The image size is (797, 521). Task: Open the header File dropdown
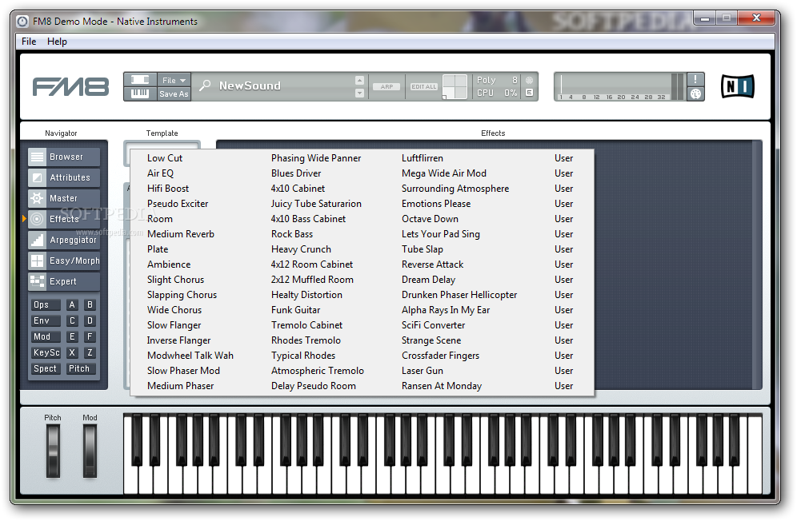174,80
